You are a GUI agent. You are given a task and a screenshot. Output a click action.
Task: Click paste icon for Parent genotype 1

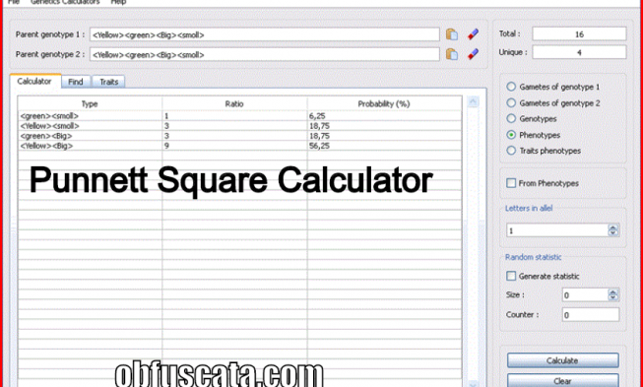point(452,34)
